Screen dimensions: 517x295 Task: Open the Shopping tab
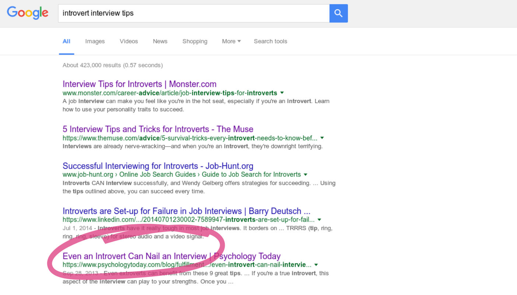pyautogui.click(x=195, y=41)
